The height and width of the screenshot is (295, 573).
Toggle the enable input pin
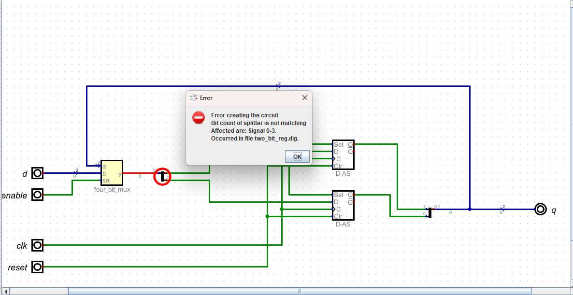point(37,195)
